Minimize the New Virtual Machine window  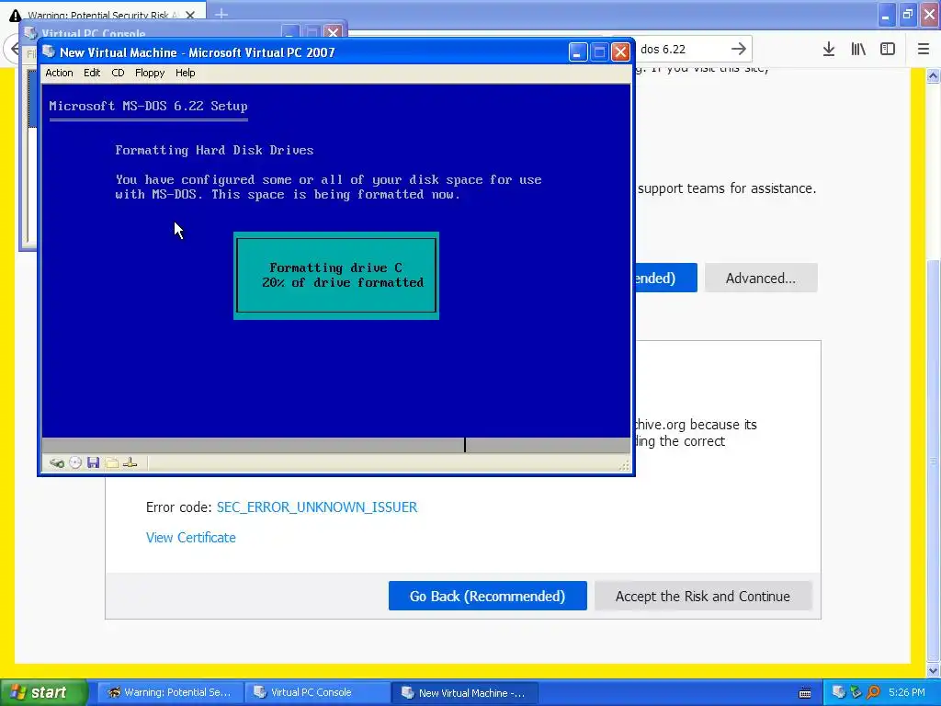coord(577,52)
